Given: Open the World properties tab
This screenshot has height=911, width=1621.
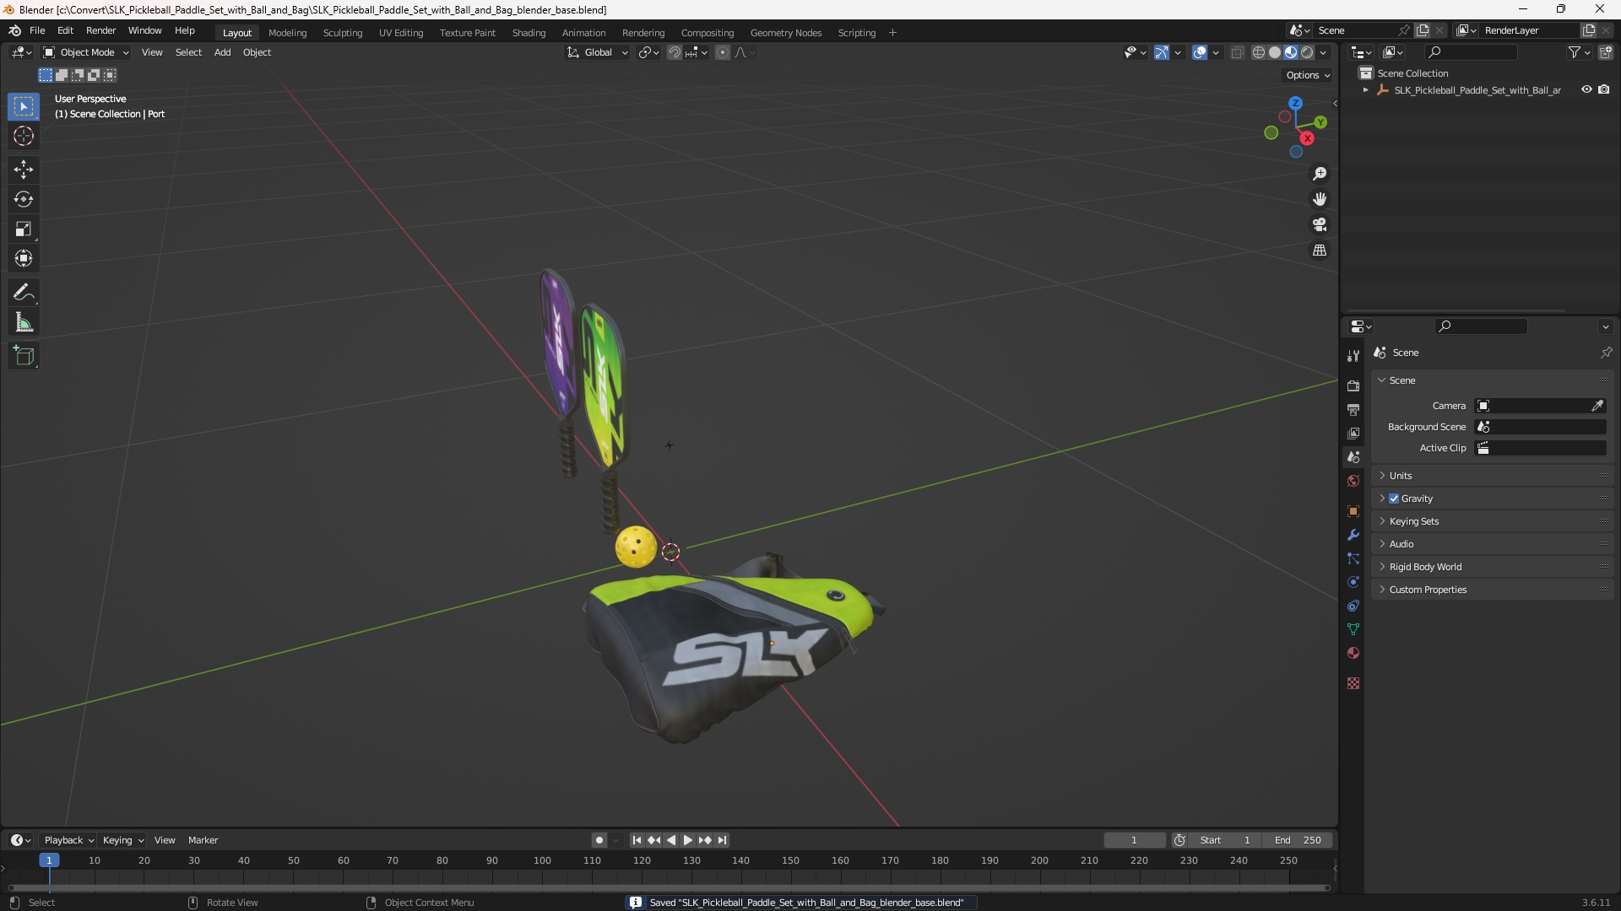Looking at the screenshot, I should [x=1353, y=481].
